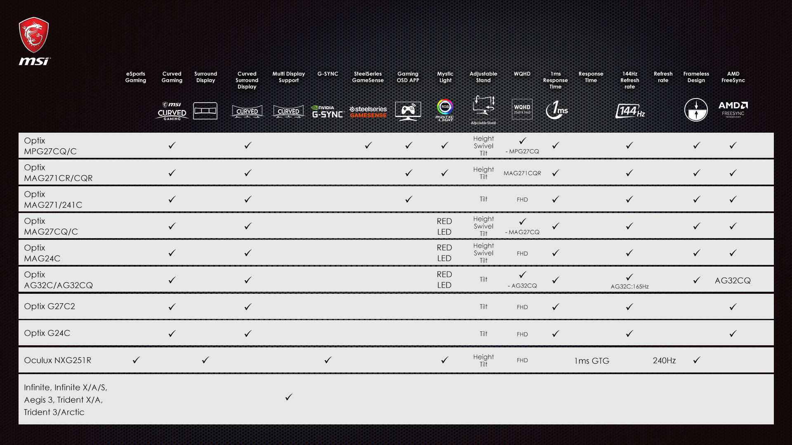Click the Optix G27C2 row label

[x=49, y=306]
